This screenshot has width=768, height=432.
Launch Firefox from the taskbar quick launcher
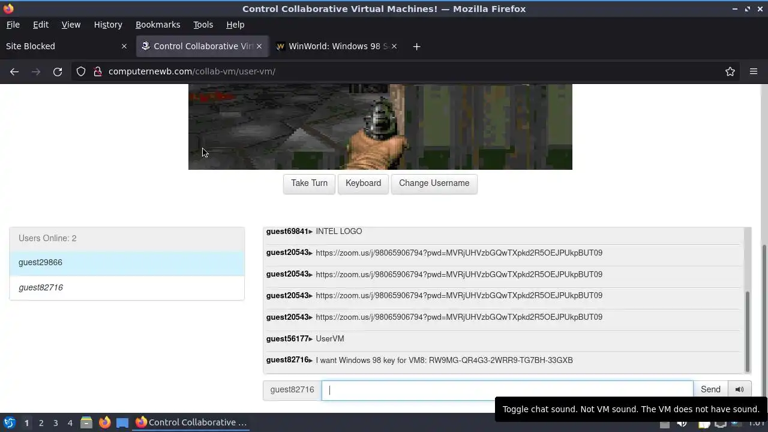(x=104, y=422)
